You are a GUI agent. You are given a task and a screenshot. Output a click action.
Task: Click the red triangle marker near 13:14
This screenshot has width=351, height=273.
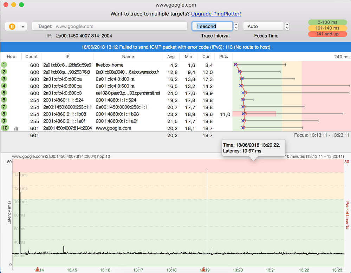point(38,269)
